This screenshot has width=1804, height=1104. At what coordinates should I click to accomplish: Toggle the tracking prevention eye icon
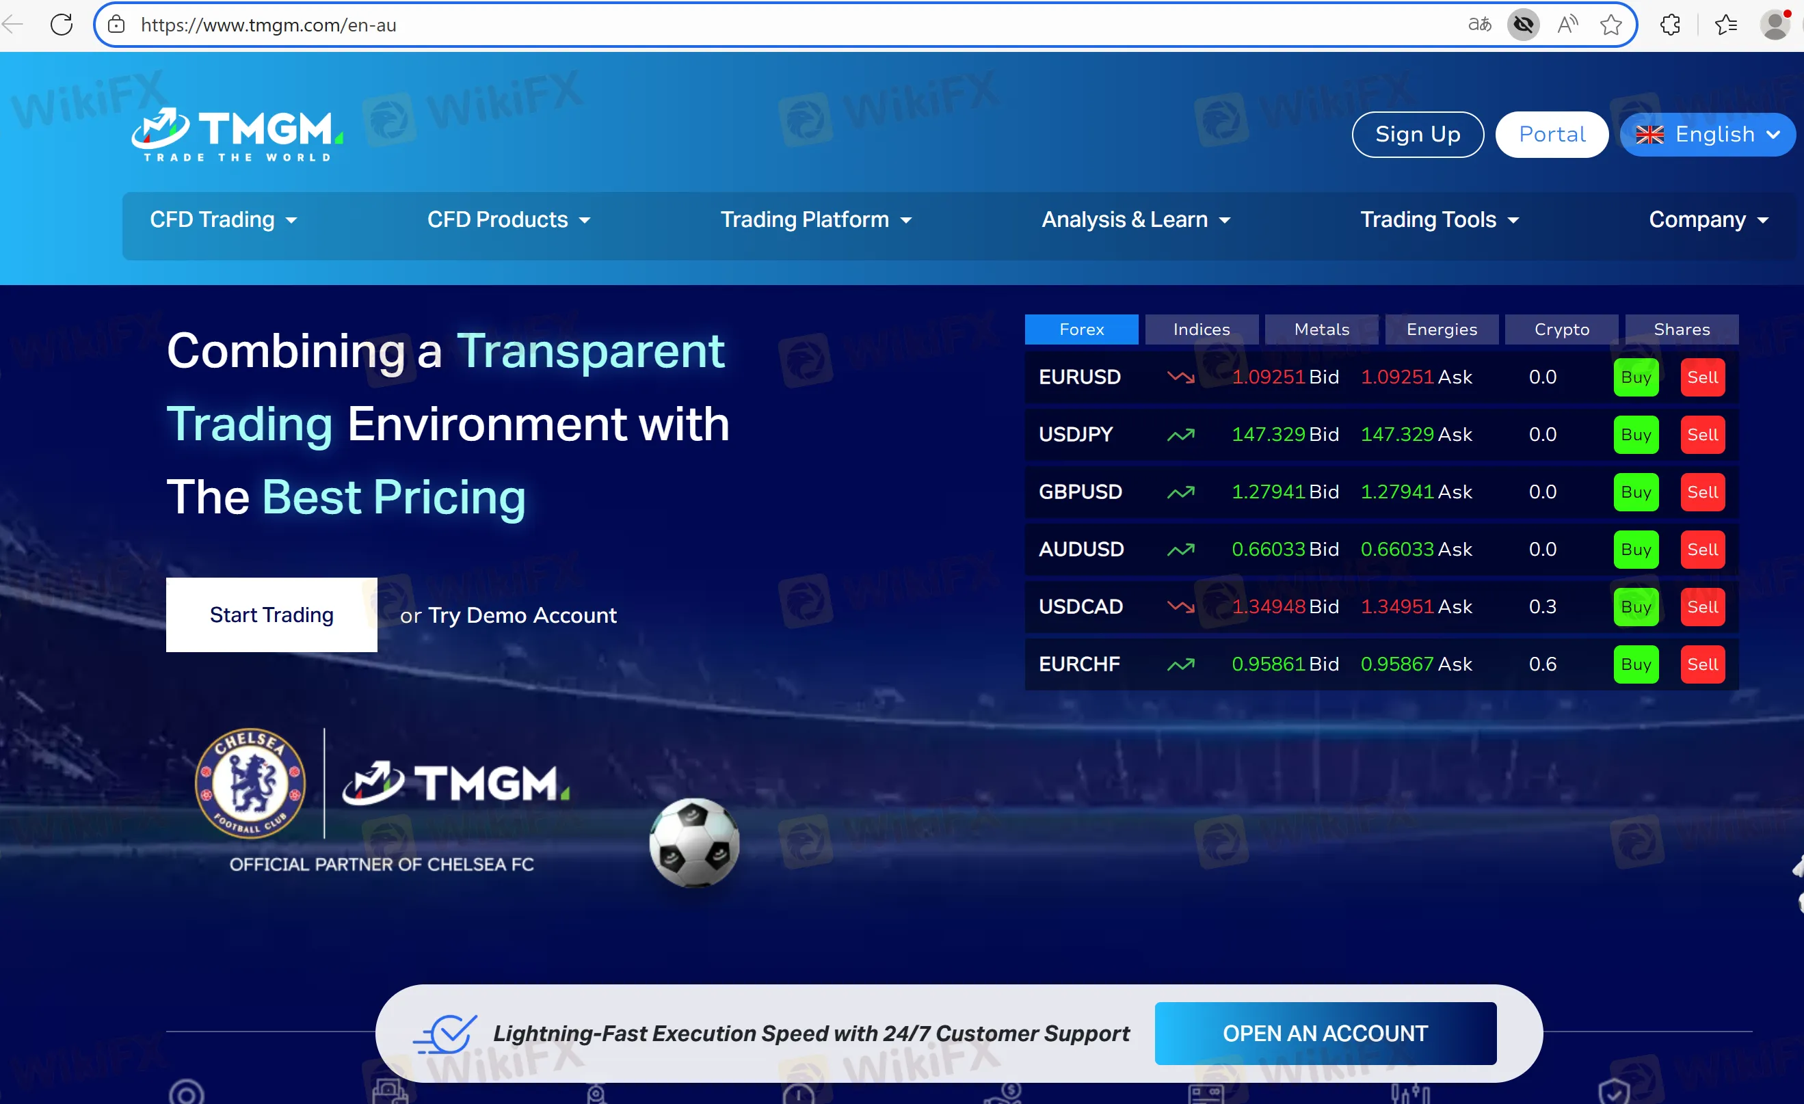pos(1523,24)
